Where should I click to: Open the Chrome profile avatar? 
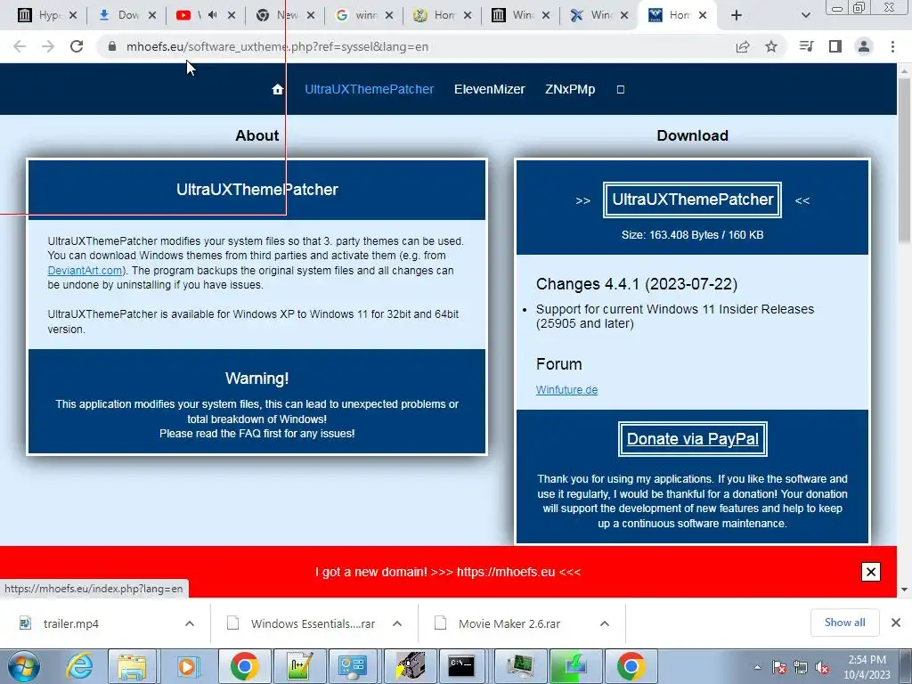[x=864, y=46]
